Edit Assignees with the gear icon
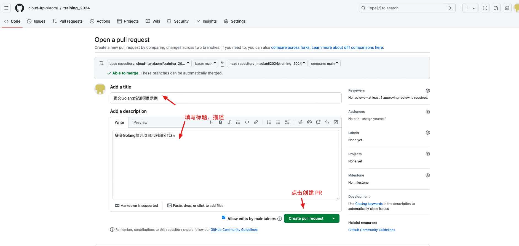 coord(428,112)
